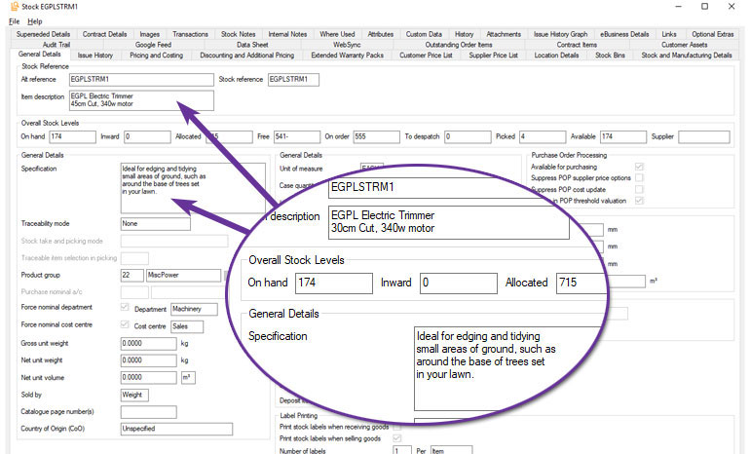The width and height of the screenshot is (750, 454).
Task: Switch to the Customer Assets tab
Action: click(685, 45)
